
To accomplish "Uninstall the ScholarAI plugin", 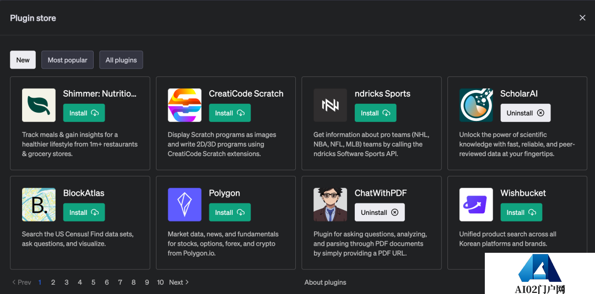I will click(525, 113).
